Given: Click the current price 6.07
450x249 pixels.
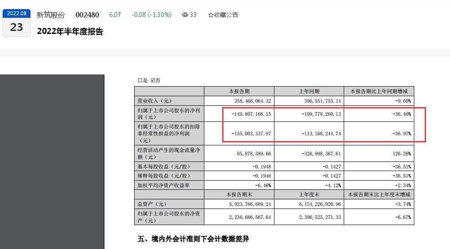Looking at the screenshot, I should click(115, 15).
